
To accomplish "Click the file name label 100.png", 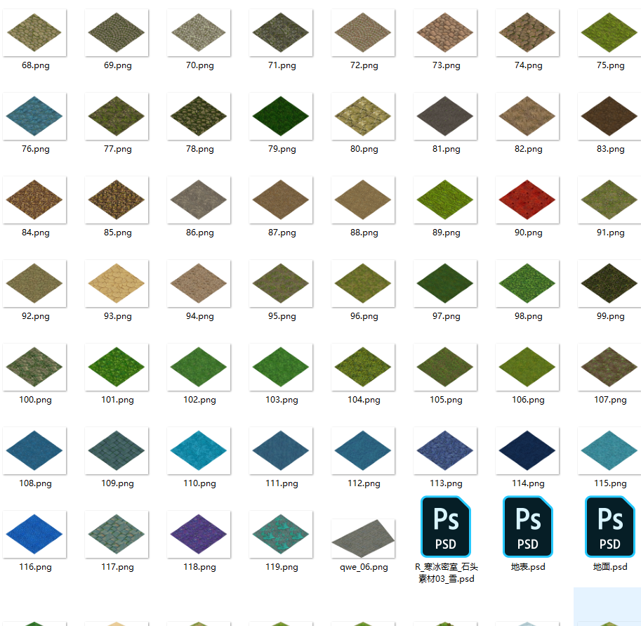I will point(36,400).
